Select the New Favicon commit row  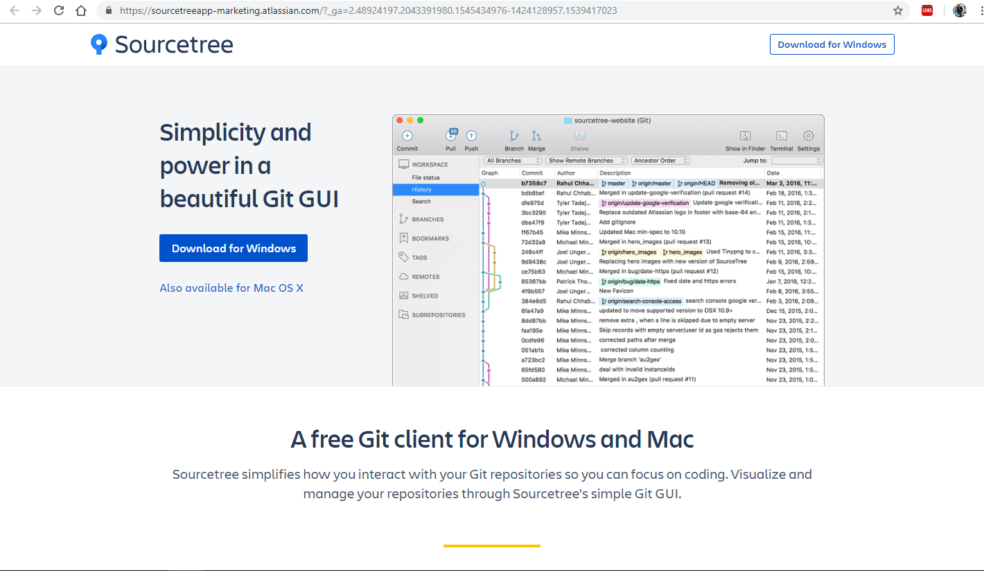[x=651, y=292]
